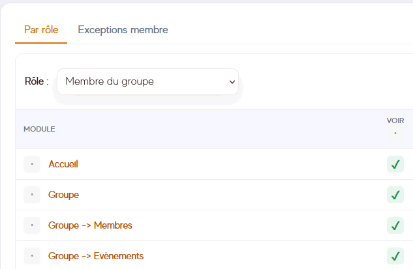Toggle the Voir checkmark for Accueil
This screenshot has width=413, height=269.
coord(395,164)
